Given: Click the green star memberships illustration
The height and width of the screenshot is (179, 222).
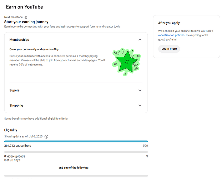Looking at the screenshot, I should tap(126, 62).
